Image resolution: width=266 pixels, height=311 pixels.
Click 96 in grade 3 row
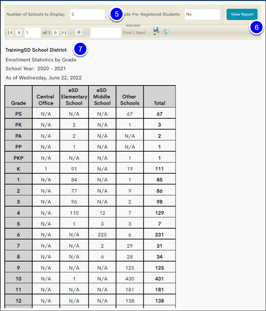pyautogui.click(x=74, y=202)
